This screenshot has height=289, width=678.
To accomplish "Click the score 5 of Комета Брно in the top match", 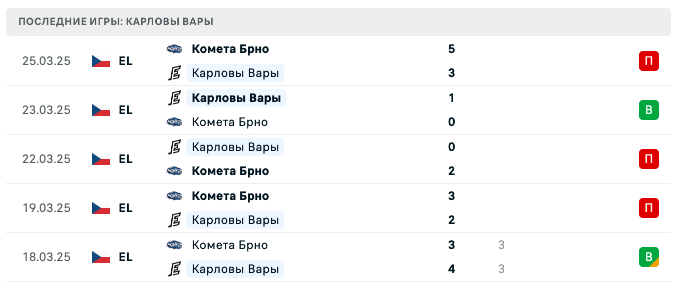I will 451,49.
